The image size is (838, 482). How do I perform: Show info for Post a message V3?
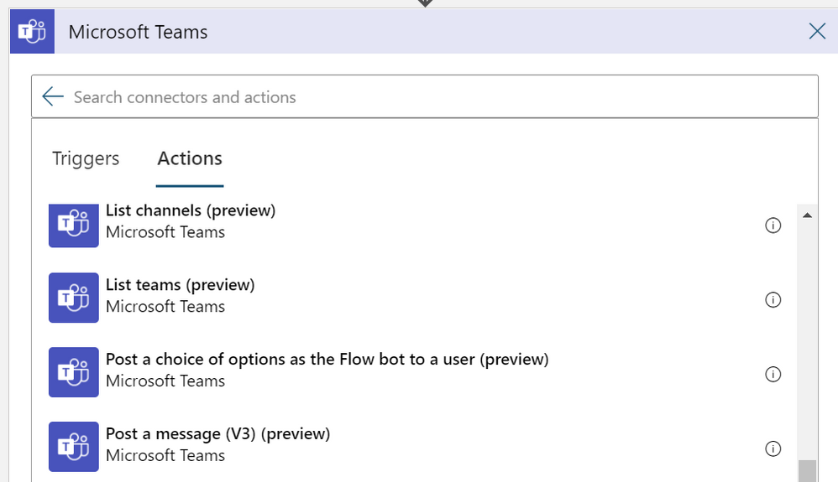click(773, 448)
